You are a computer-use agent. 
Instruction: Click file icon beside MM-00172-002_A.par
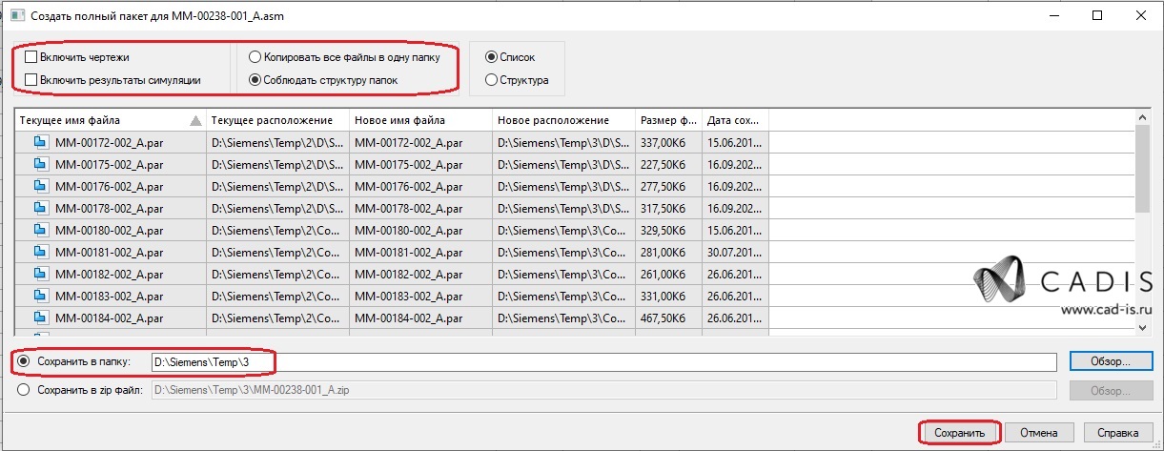click(40, 142)
